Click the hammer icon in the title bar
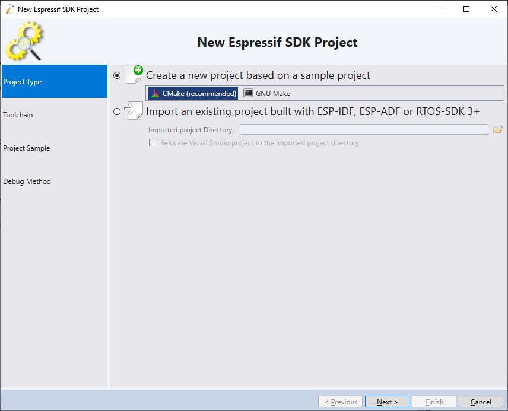The height and width of the screenshot is (411, 508). coord(10,9)
